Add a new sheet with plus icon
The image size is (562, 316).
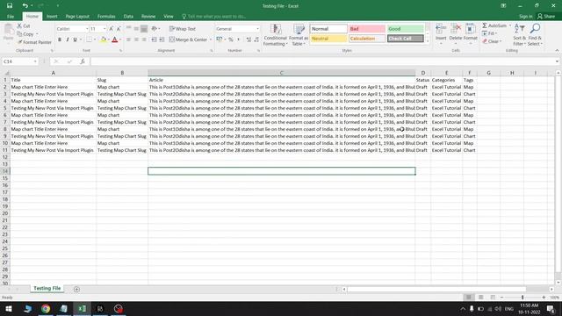coord(76,289)
